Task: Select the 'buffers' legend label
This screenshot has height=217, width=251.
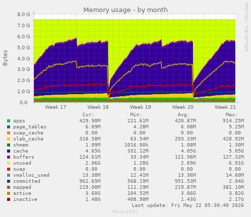Action: tap(24, 157)
